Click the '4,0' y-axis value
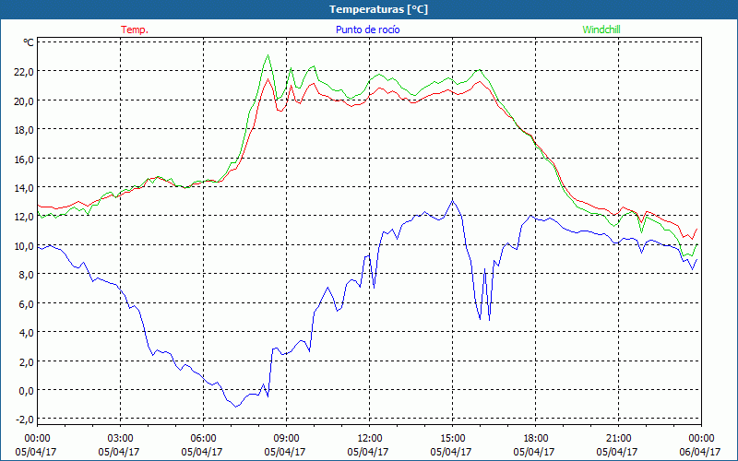 point(27,333)
